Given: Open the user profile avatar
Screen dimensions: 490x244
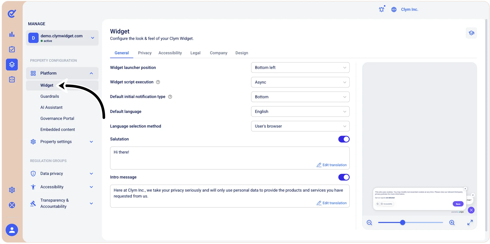Looking at the screenshot, I should point(12,230).
